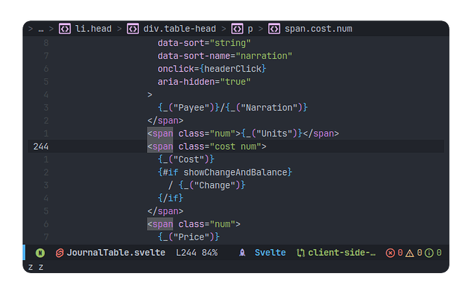Place cursor on showChangeAndBalance text
This screenshot has height=297, width=472.
(x=237, y=172)
